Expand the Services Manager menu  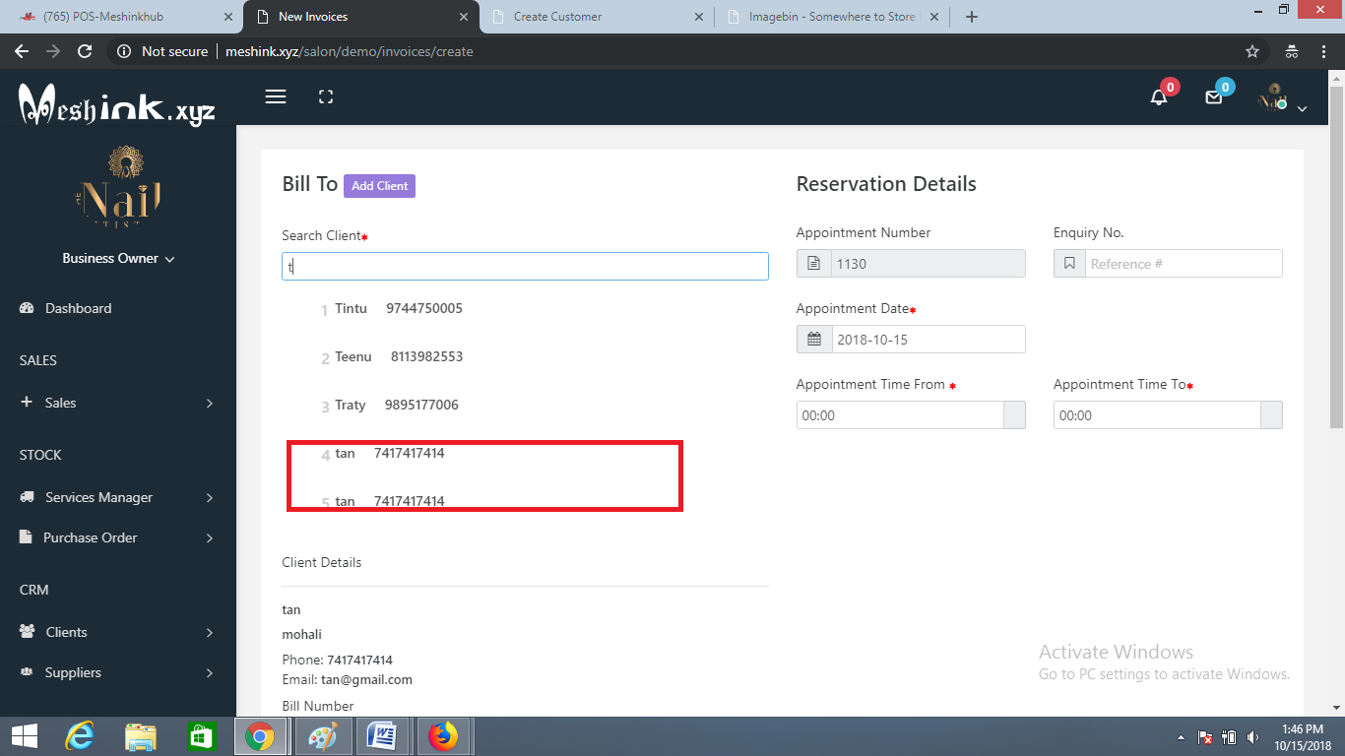tap(118, 497)
